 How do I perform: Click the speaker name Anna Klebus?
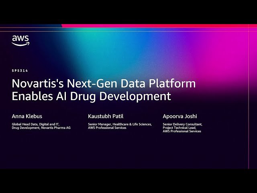point(27,116)
